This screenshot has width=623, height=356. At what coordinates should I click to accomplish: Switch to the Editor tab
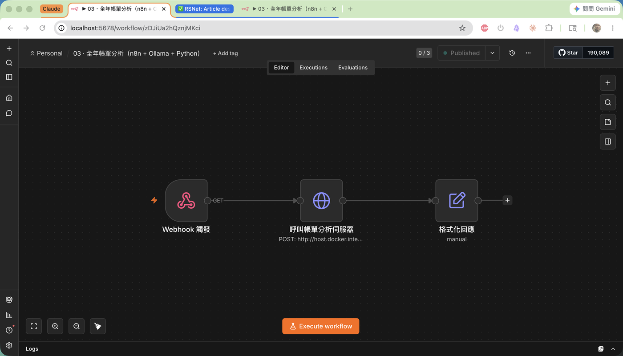pos(281,68)
